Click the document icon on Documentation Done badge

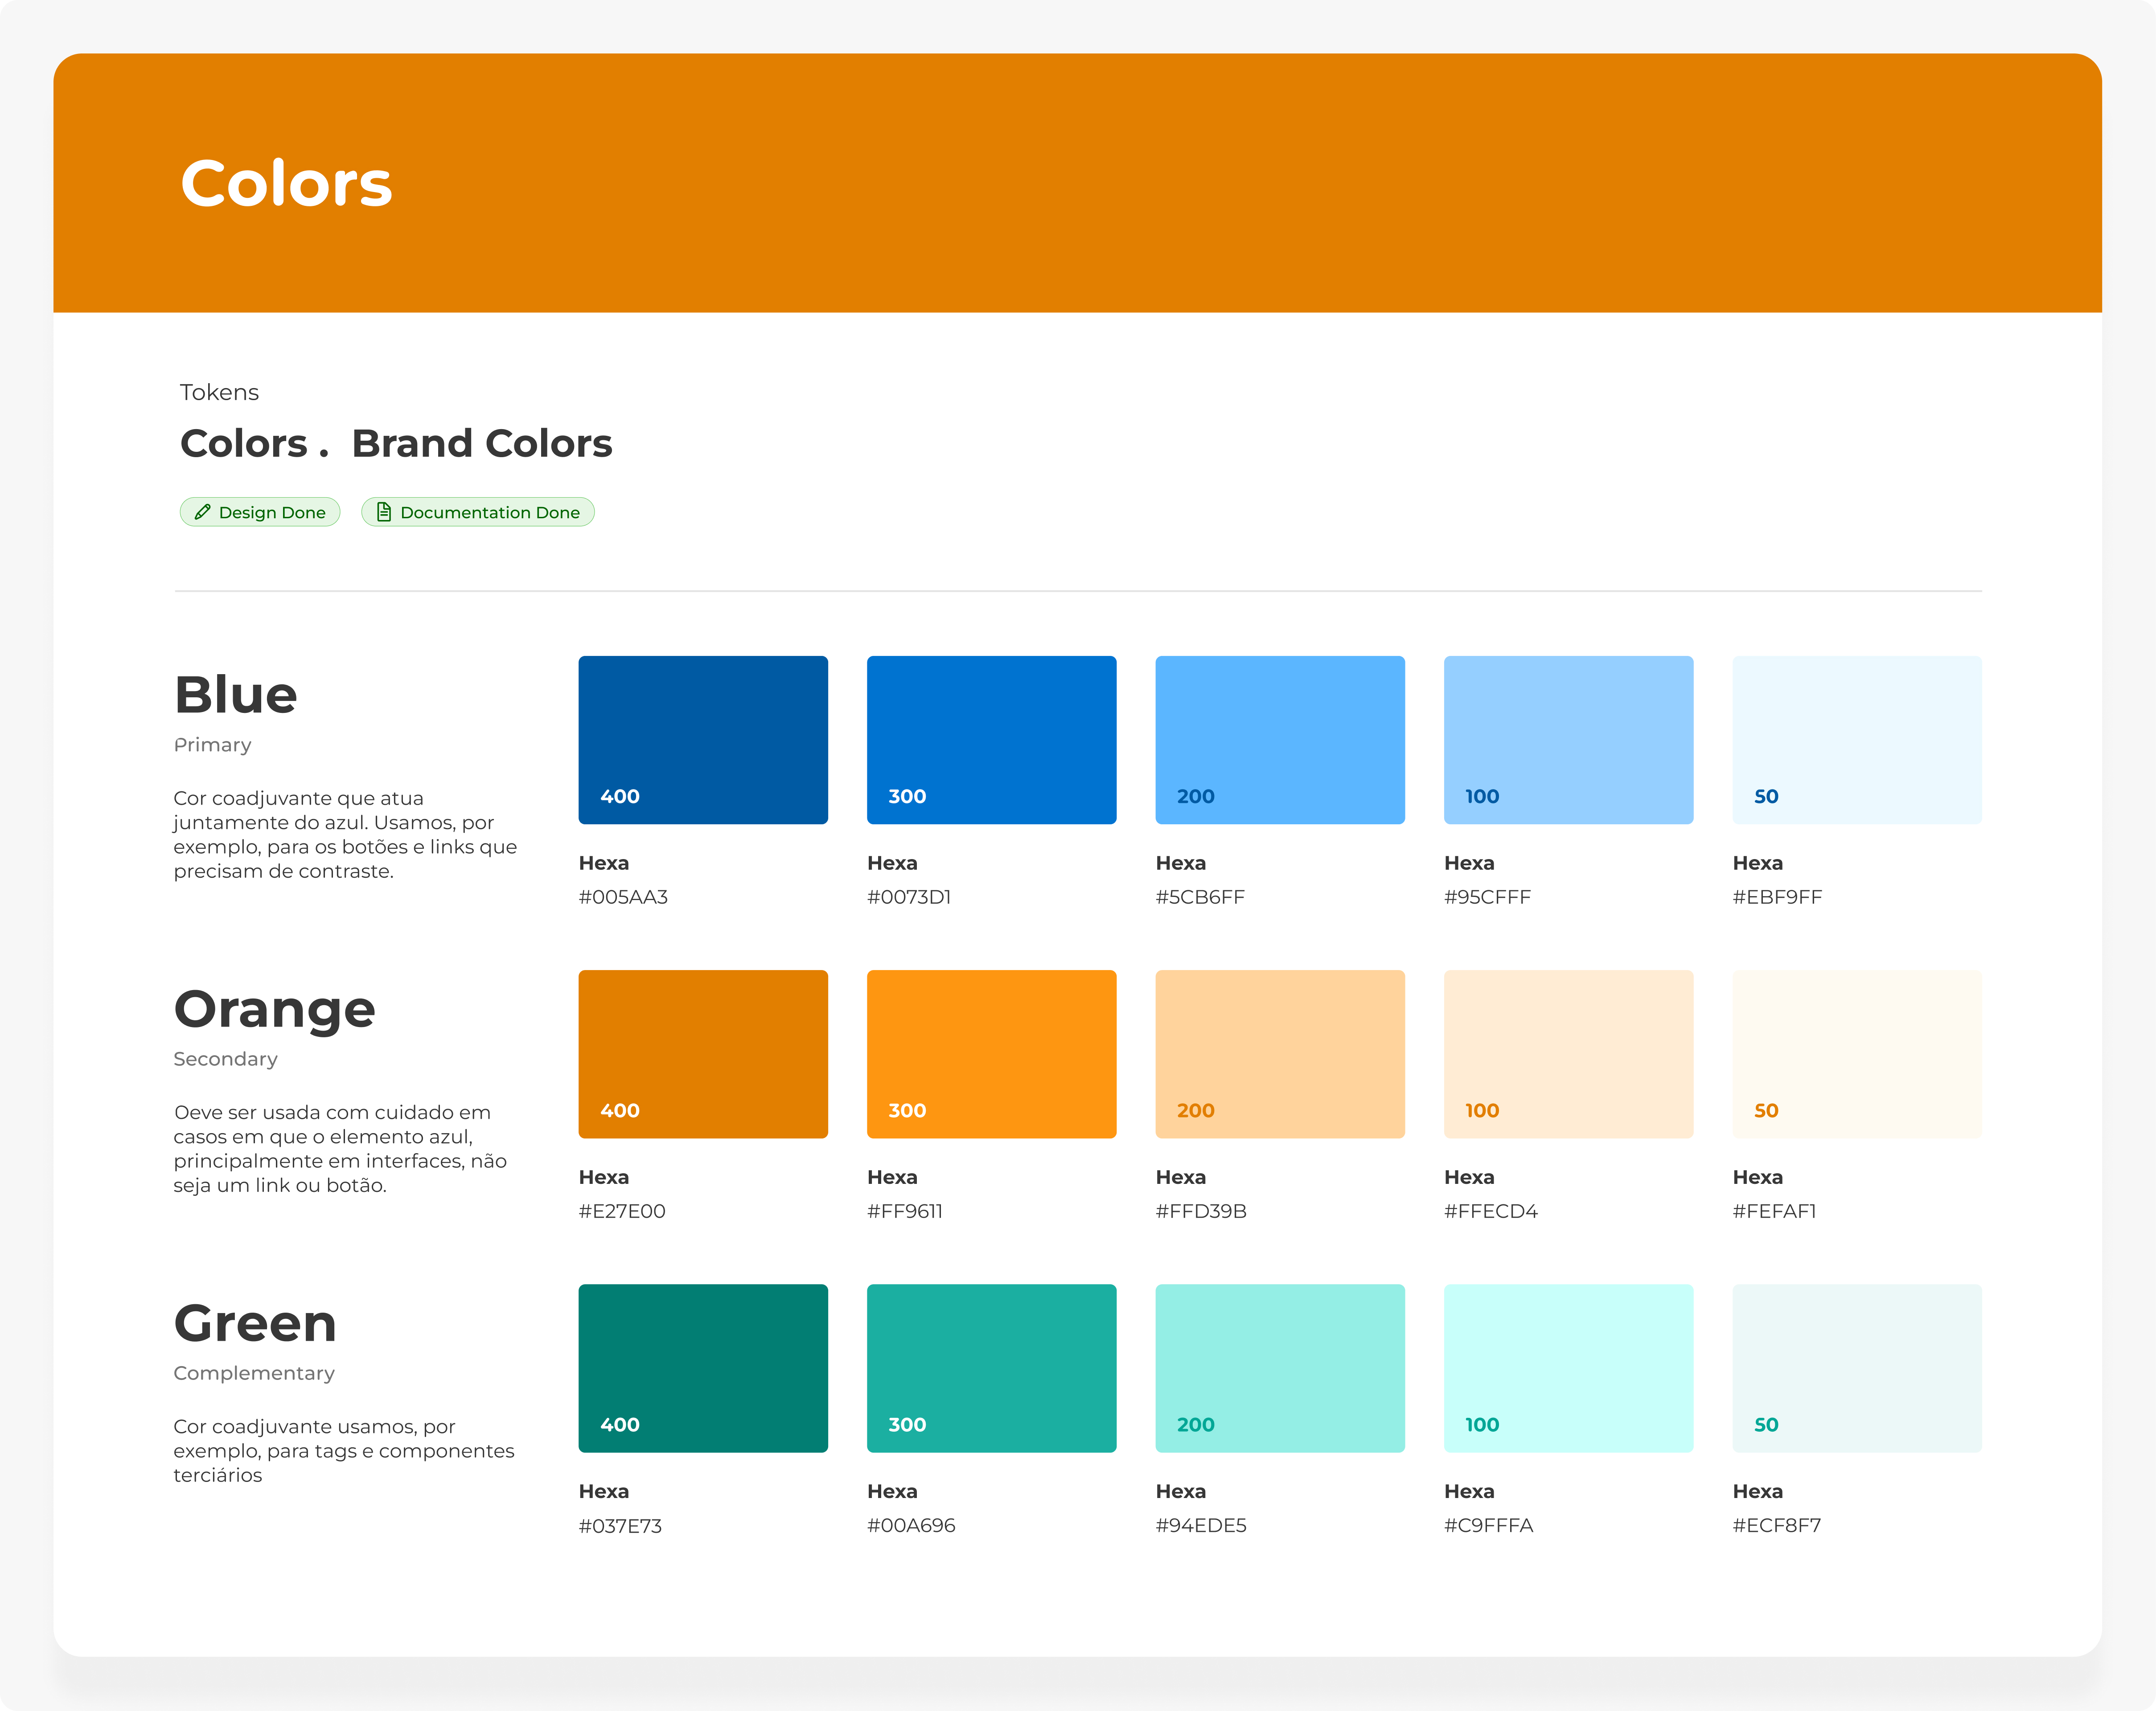click(x=384, y=511)
